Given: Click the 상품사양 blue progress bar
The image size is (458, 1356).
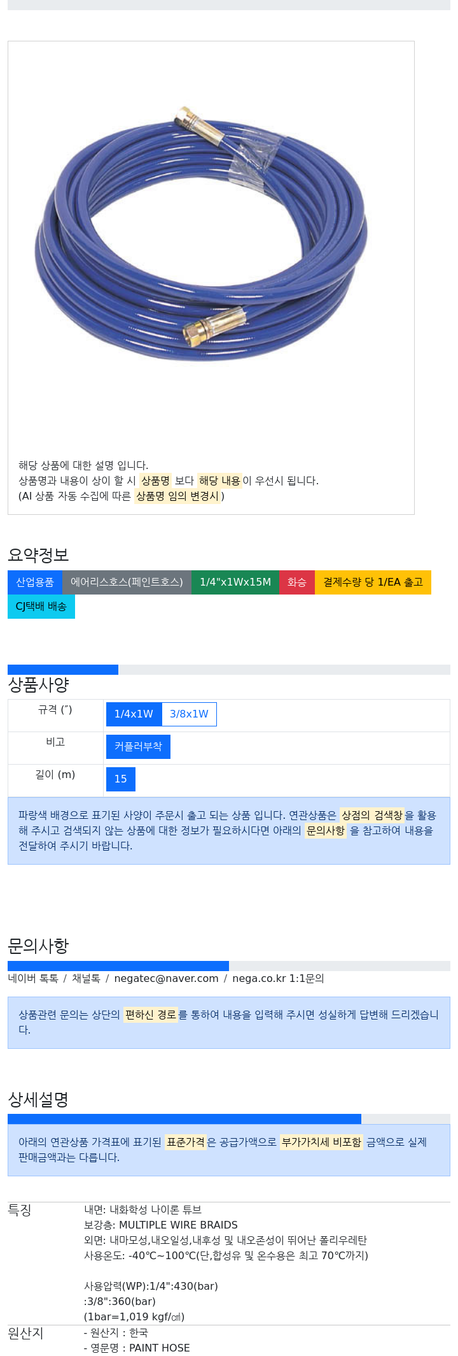Looking at the screenshot, I should coord(63,670).
